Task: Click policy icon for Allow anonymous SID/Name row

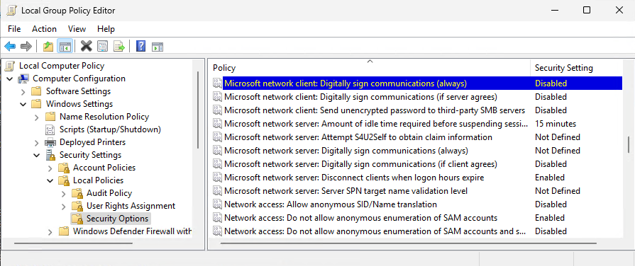Action: tap(218, 204)
